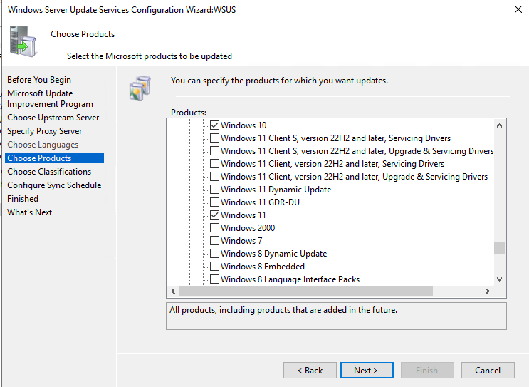The height and width of the screenshot is (387, 529).
Task: Jump to Choose Upstream Server step
Action: 53,118
